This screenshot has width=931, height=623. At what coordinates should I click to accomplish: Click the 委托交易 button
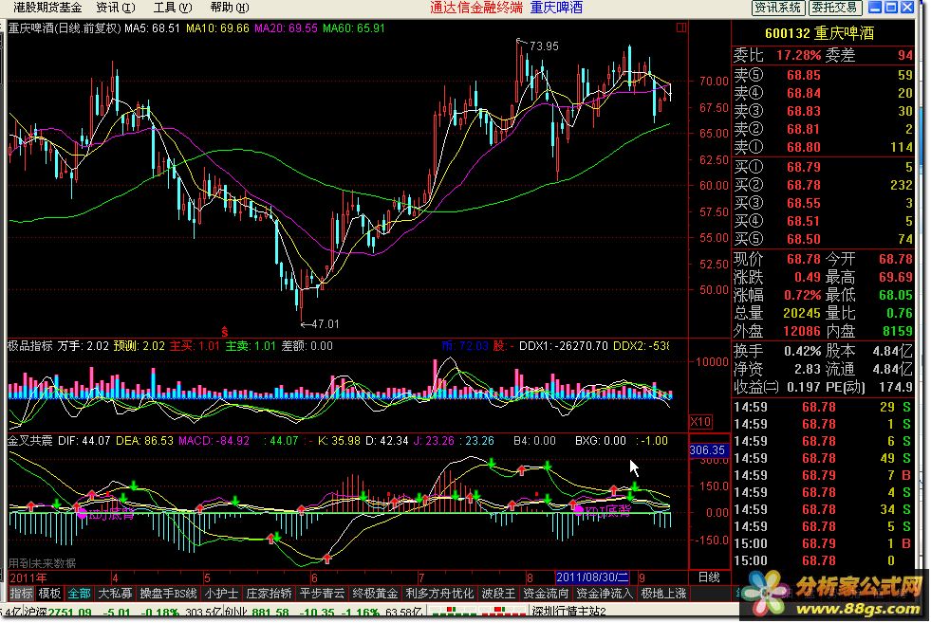[834, 8]
